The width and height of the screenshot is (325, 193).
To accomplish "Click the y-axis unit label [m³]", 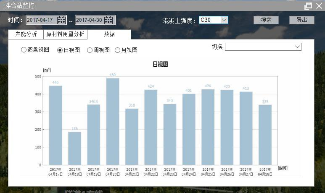I will 47,70.
